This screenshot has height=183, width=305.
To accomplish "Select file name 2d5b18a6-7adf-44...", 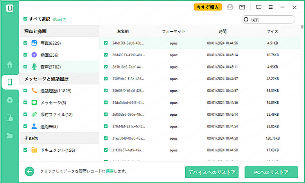I will pyautogui.click(x=127, y=67).
